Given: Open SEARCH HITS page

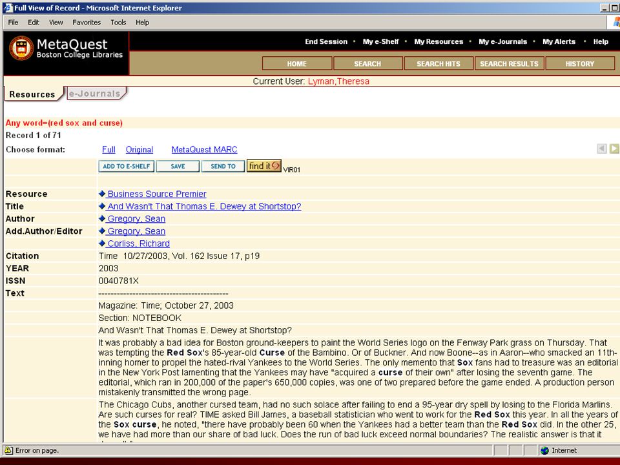Looking at the screenshot, I should pyautogui.click(x=439, y=63).
